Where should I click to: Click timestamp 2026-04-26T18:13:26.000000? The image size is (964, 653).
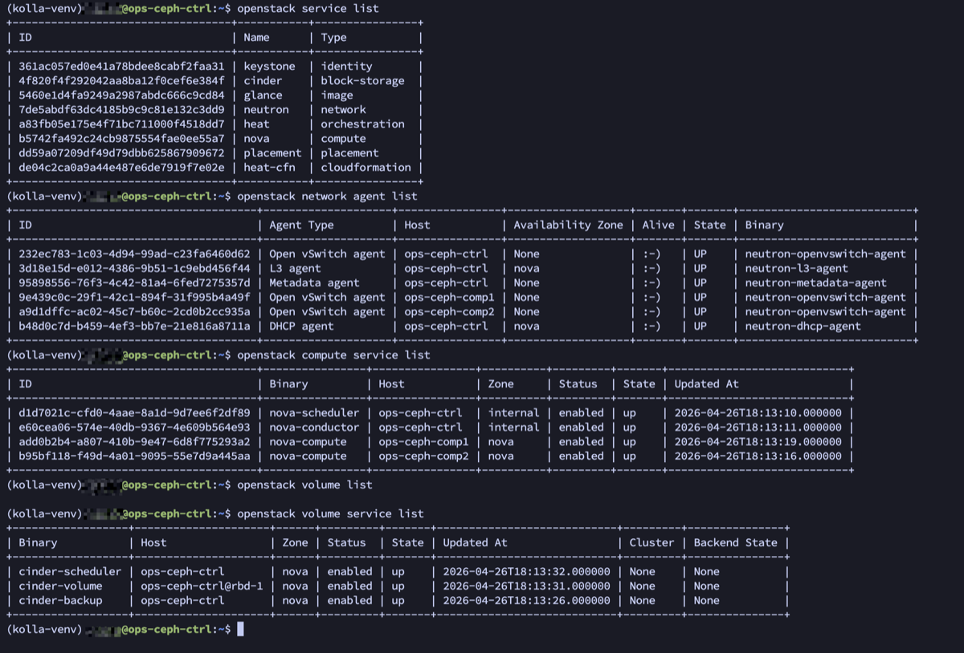click(526, 601)
